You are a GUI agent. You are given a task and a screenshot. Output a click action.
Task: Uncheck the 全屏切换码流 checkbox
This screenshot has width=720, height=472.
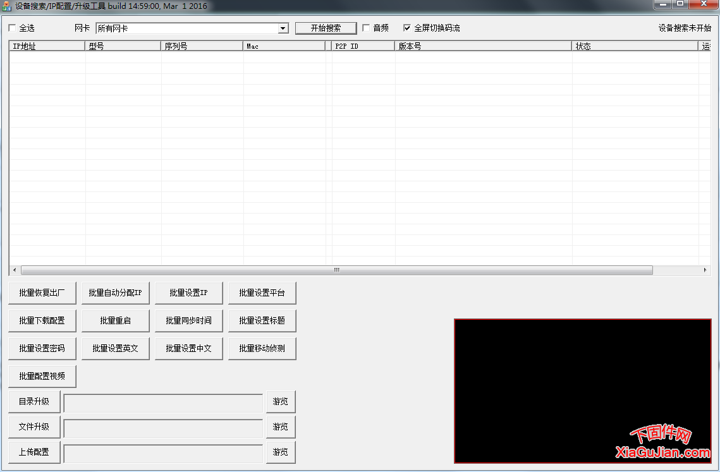coord(407,28)
